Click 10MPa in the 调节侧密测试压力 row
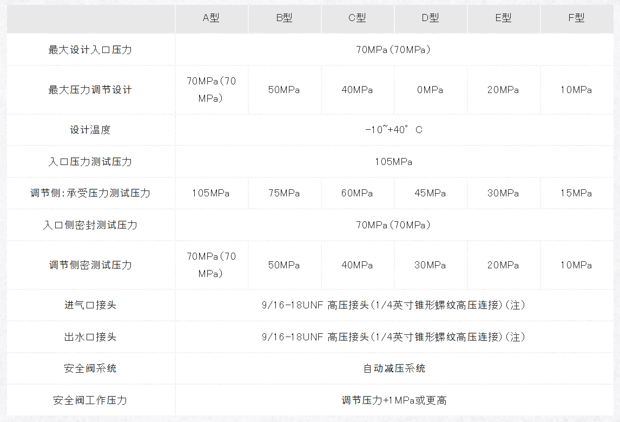Screen dimensions: 620x422 [576, 265]
